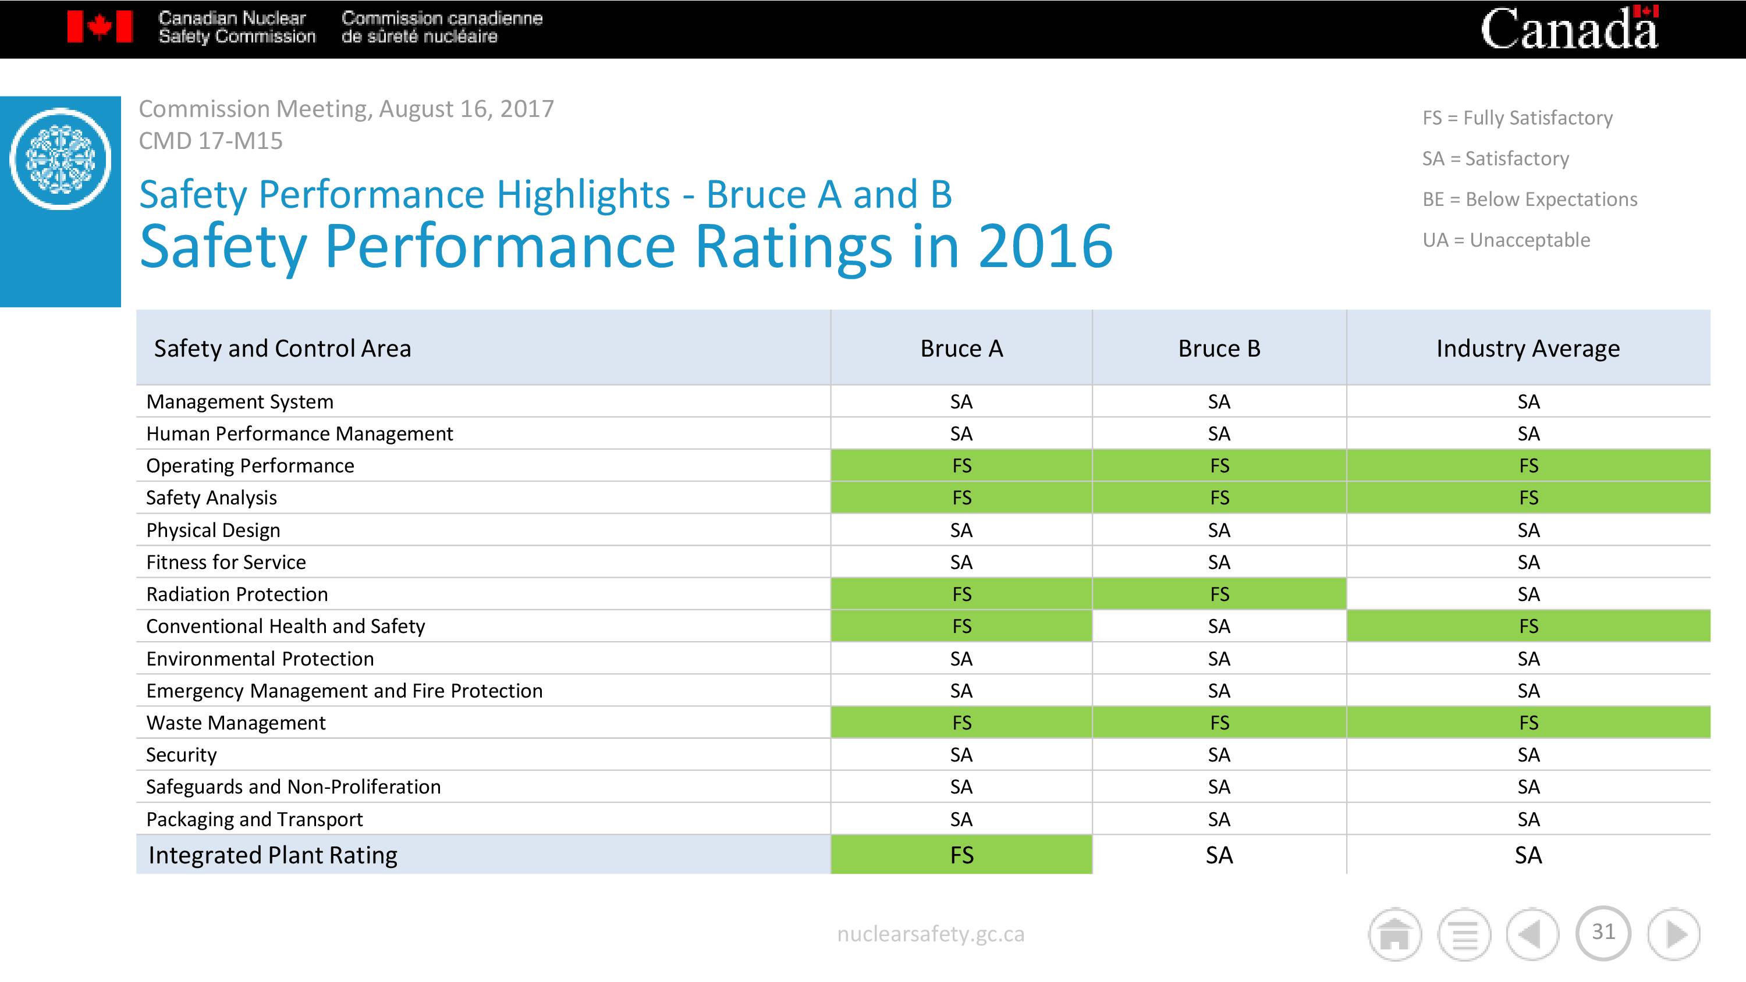Click the CNSC circular emblem logo
1746x982 pixels.
click(61, 159)
